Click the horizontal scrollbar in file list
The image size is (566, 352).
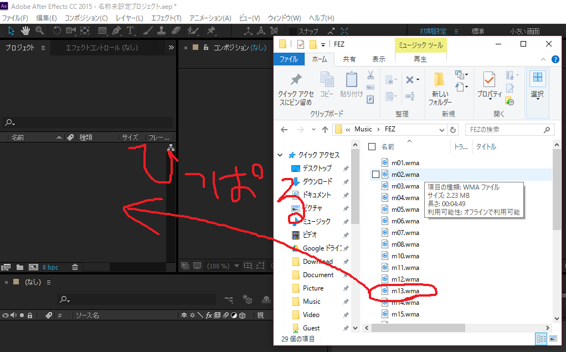coord(418,328)
